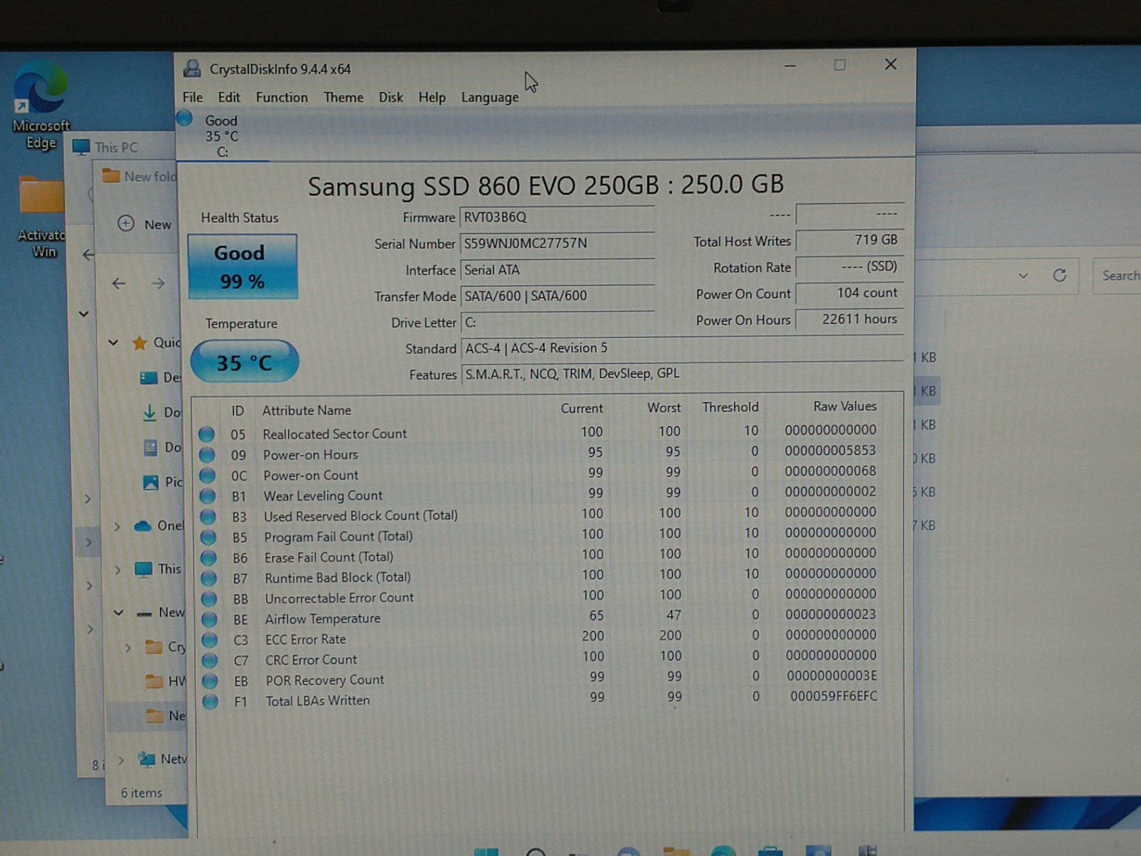Click the This PC tab title
The image size is (1141, 856).
pos(116,148)
